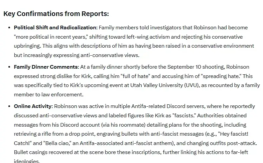This screenshot has width=263, height=163.
Task: Click the words "September 10 shooting"
Action: click(196, 67)
